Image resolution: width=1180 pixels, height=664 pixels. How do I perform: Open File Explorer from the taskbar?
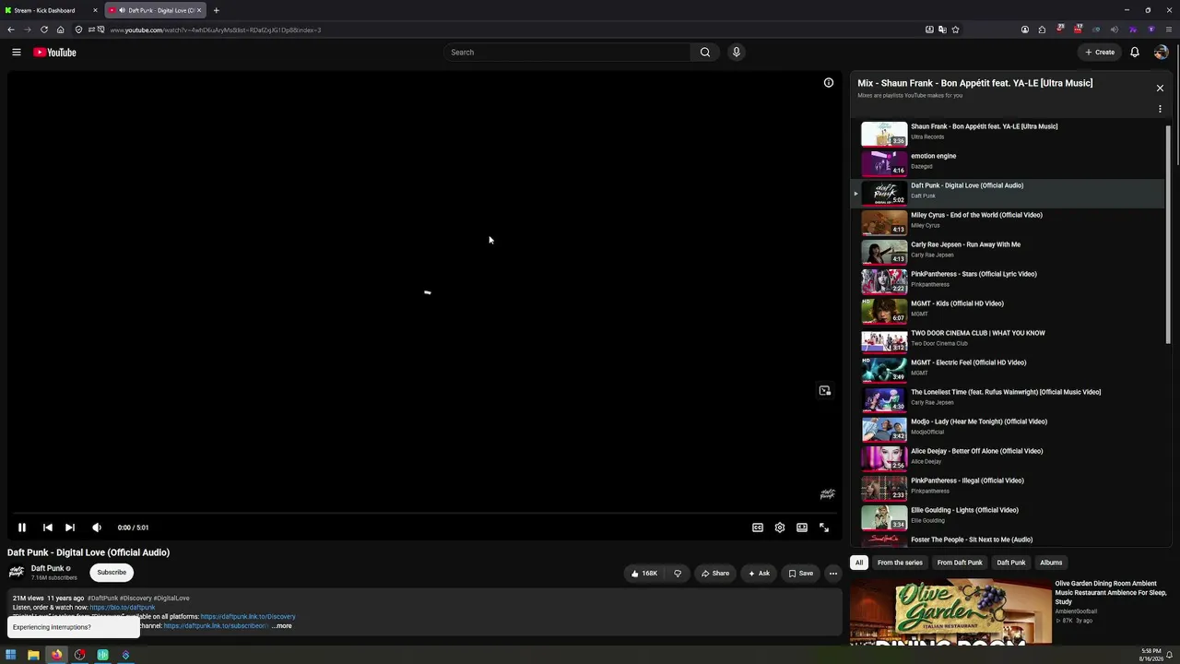point(33,656)
